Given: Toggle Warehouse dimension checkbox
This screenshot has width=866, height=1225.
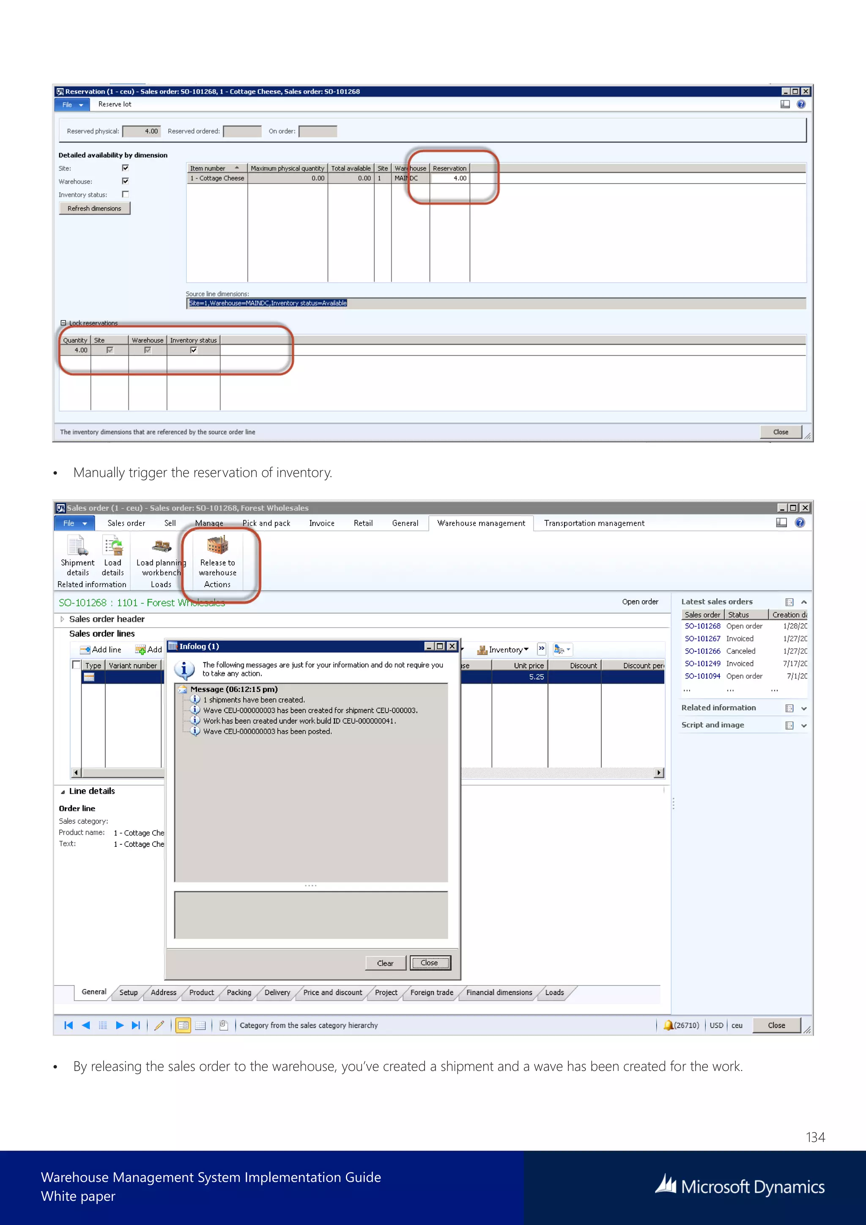Looking at the screenshot, I should click(x=125, y=181).
